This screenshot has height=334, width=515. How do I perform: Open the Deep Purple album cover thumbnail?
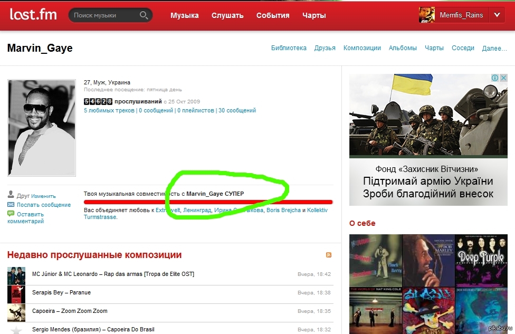coord(481,261)
